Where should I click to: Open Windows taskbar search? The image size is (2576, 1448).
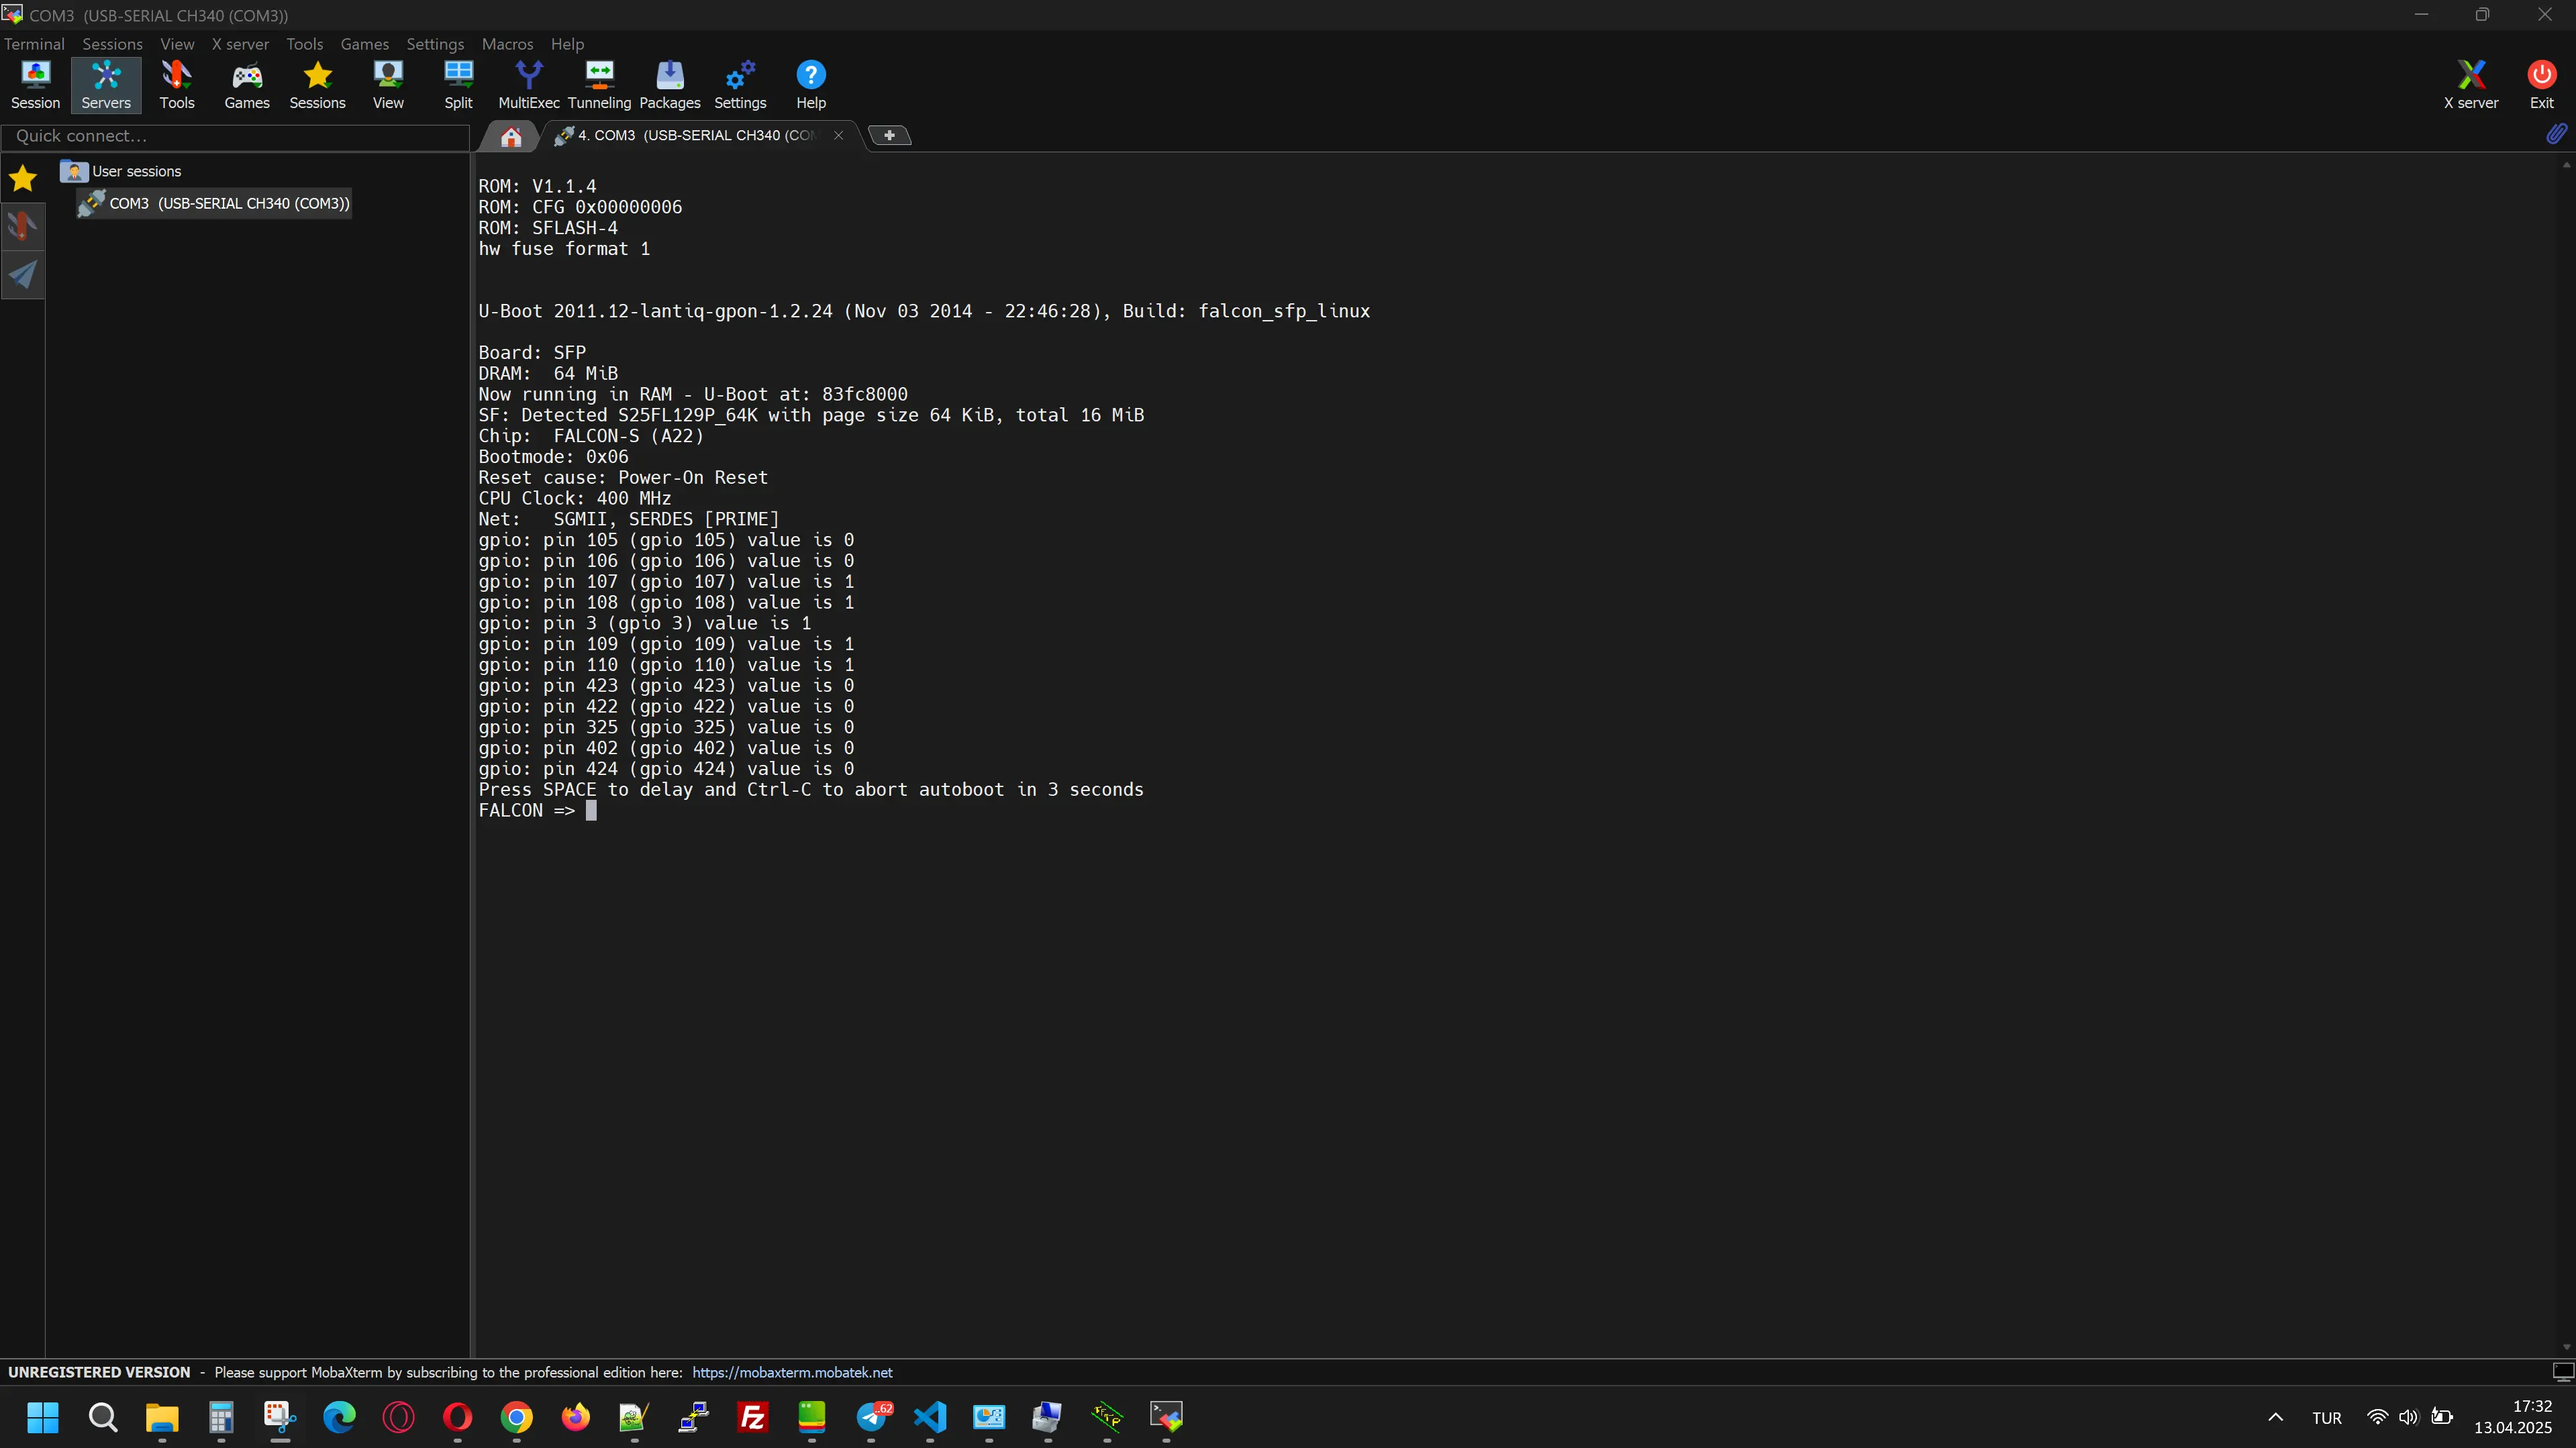click(x=102, y=1417)
